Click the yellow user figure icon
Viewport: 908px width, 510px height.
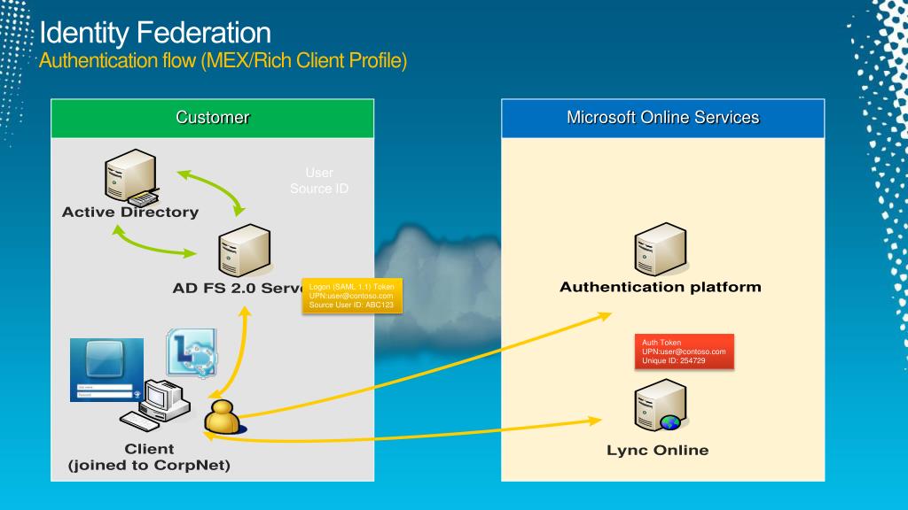pyautogui.click(x=224, y=416)
